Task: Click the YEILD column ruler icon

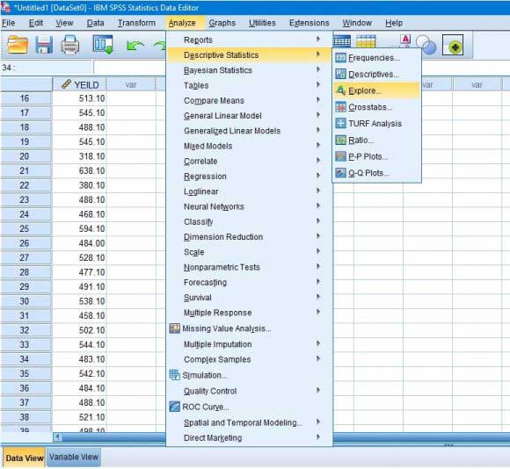Action: tap(66, 84)
